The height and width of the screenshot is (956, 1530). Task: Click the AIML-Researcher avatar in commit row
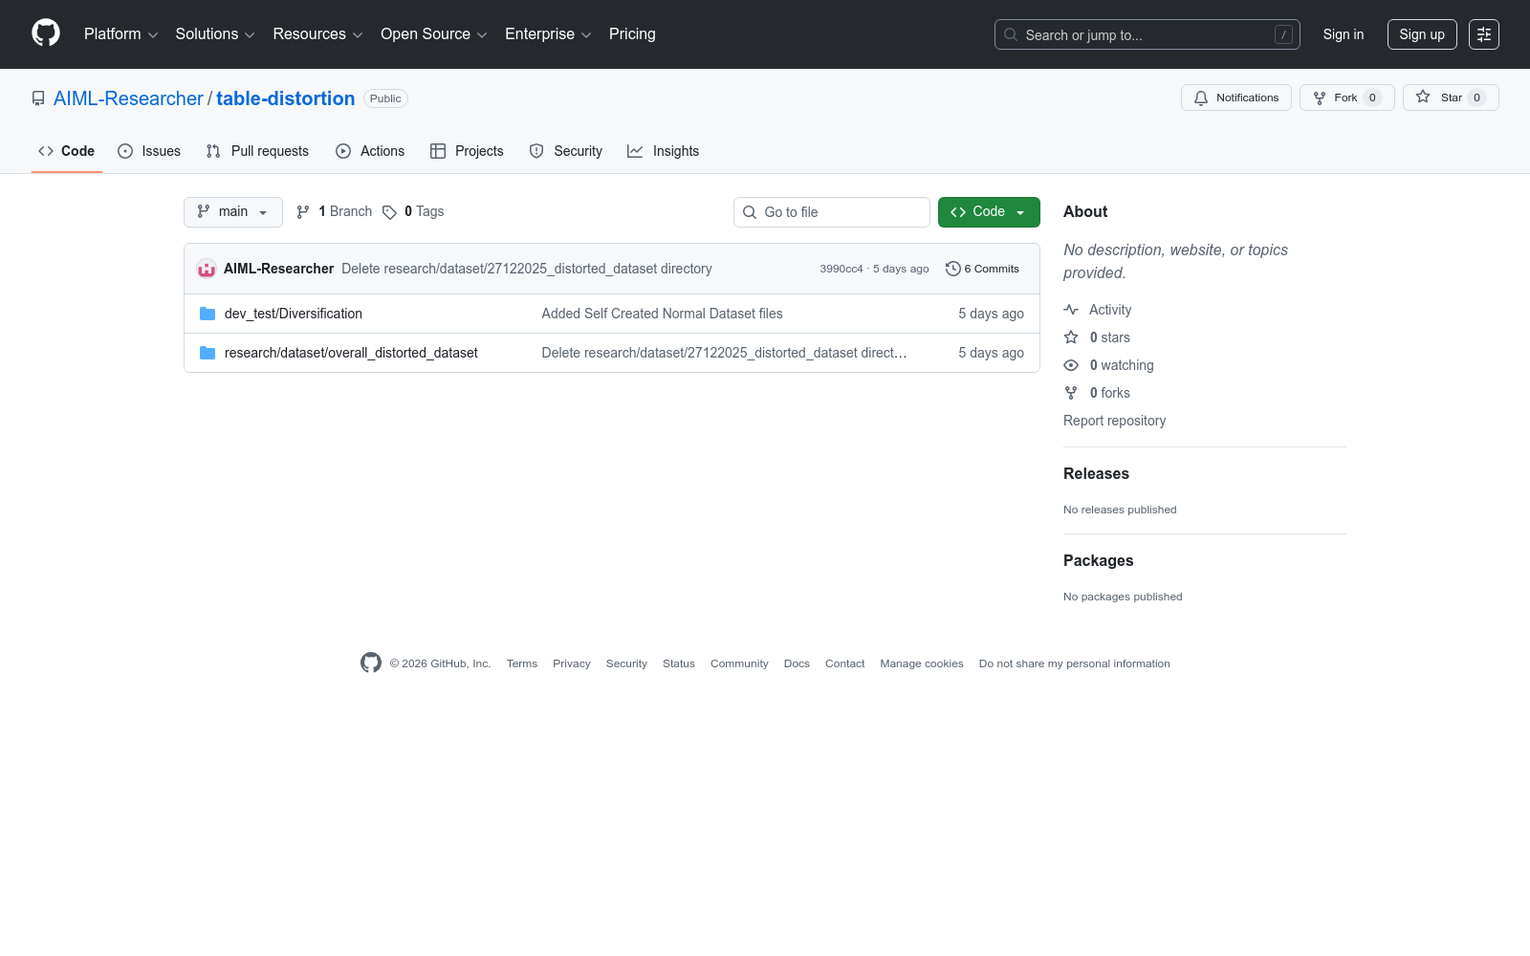(x=207, y=269)
